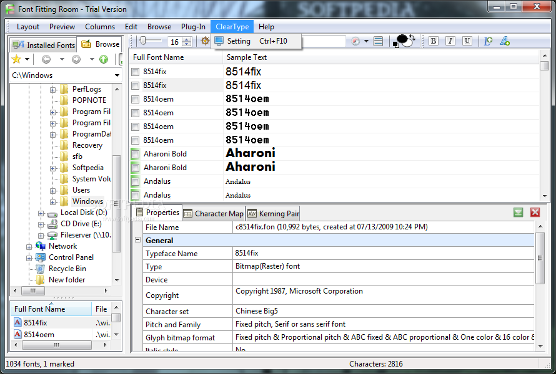The image size is (556, 374).
Task: Open the Columns menu
Action: 100,27
